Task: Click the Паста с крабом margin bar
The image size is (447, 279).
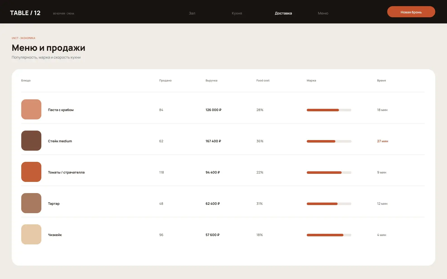Action: tap(329, 110)
